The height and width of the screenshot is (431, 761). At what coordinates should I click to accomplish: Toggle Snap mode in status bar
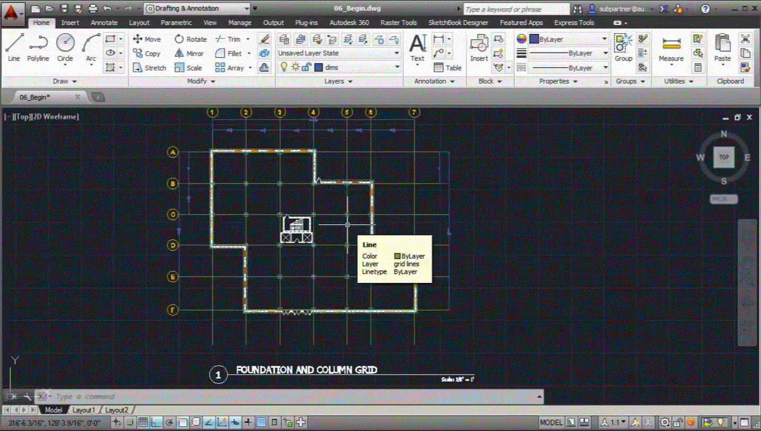coord(130,423)
